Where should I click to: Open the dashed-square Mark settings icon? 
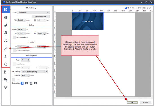[x=6, y=72]
